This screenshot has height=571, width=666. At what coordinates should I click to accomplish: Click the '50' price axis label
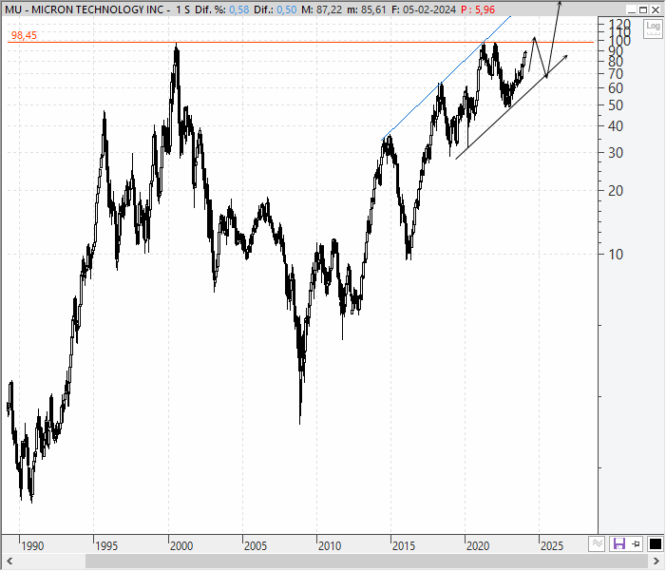[616, 105]
